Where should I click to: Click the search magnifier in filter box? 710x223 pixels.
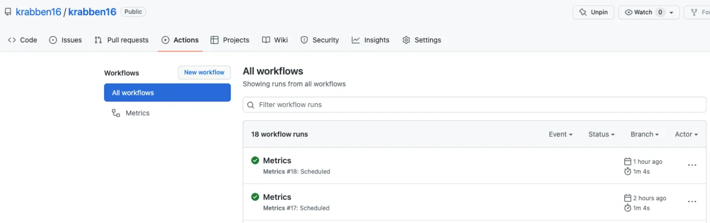click(251, 105)
